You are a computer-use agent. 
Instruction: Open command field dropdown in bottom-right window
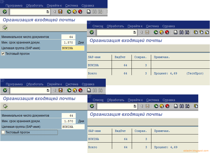tap(135, 106)
